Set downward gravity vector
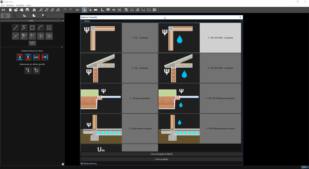 [28, 70]
